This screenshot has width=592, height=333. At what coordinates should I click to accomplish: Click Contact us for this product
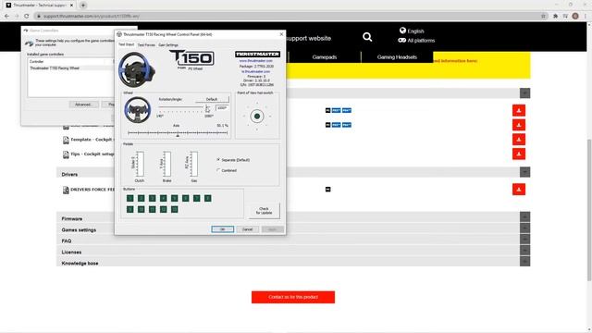point(293,297)
